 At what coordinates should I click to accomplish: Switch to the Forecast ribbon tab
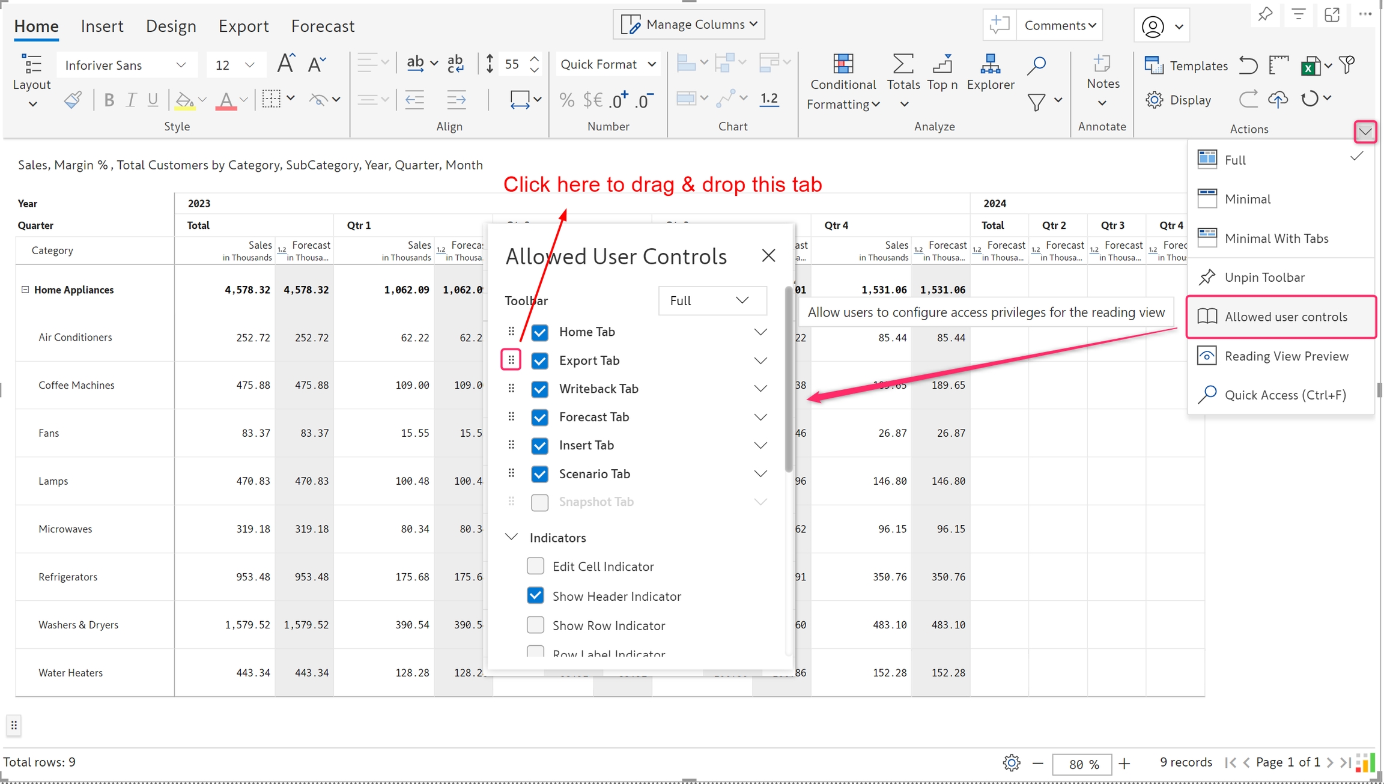[323, 26]
